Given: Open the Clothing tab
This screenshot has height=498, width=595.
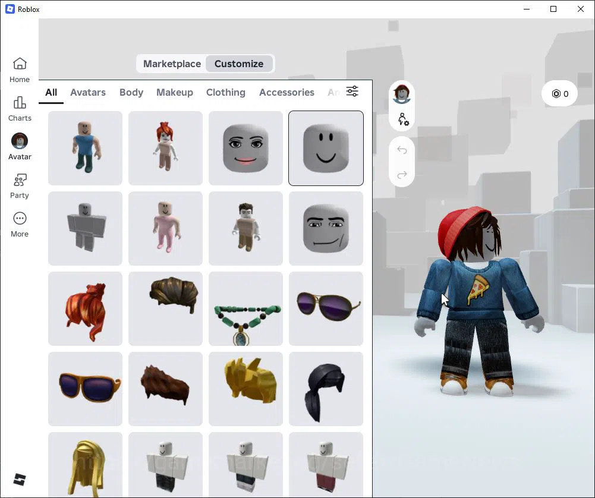Looking at the screenshot, I should (226, 92).
